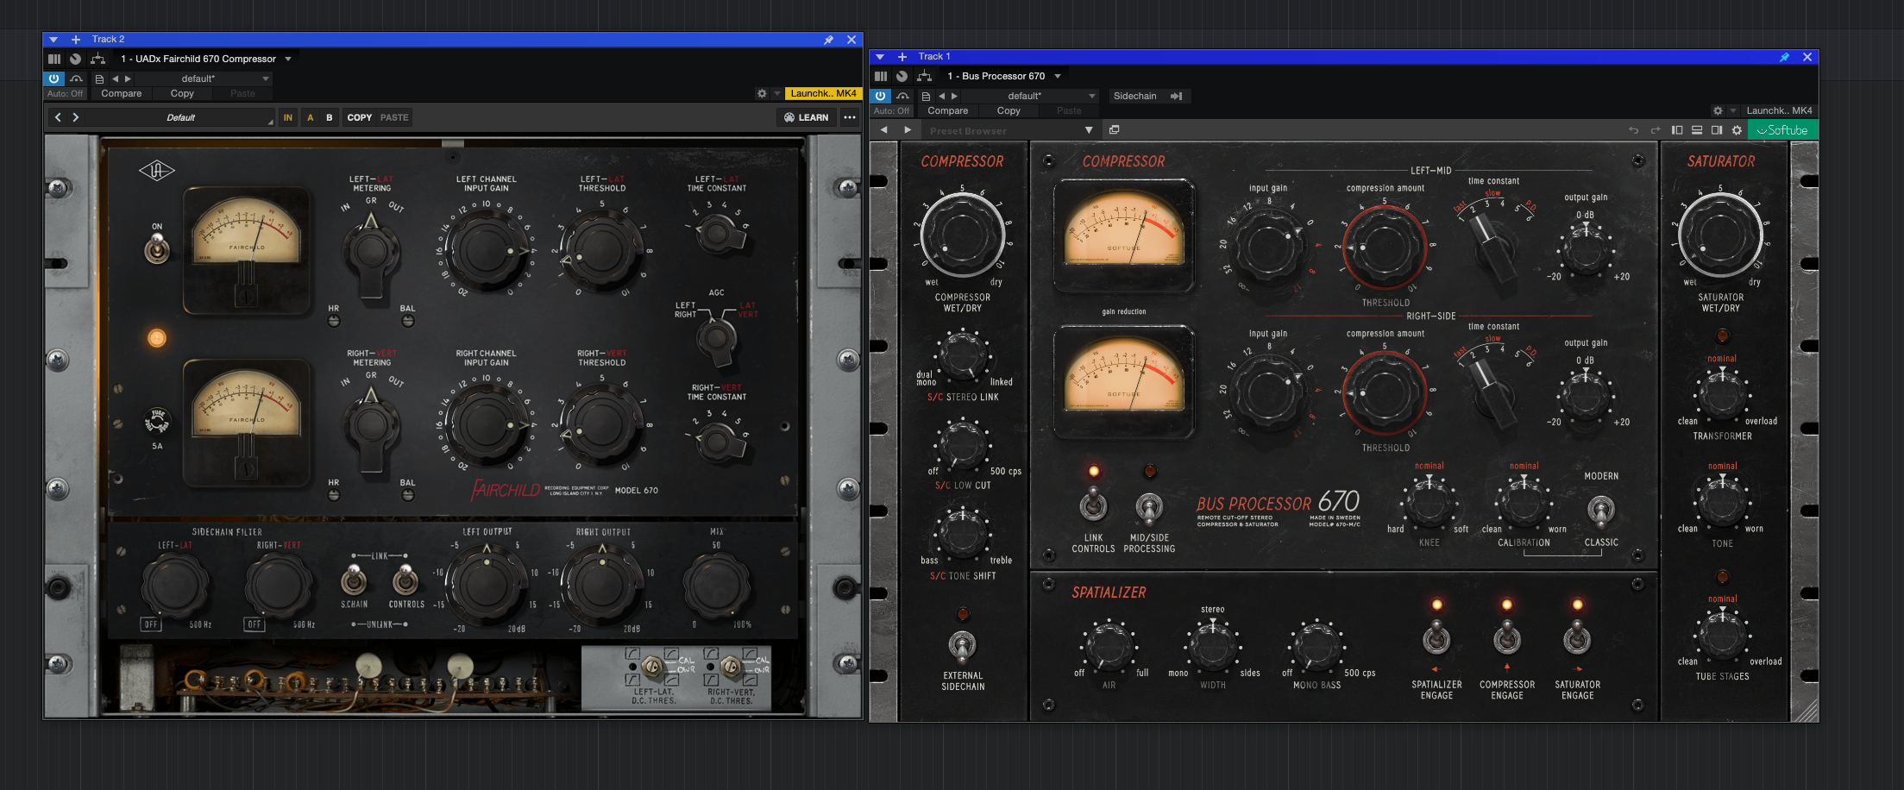
Task: Expand the default* preset dropdown in Track 2
Action: pyautogui.click(x=266, y=78)
